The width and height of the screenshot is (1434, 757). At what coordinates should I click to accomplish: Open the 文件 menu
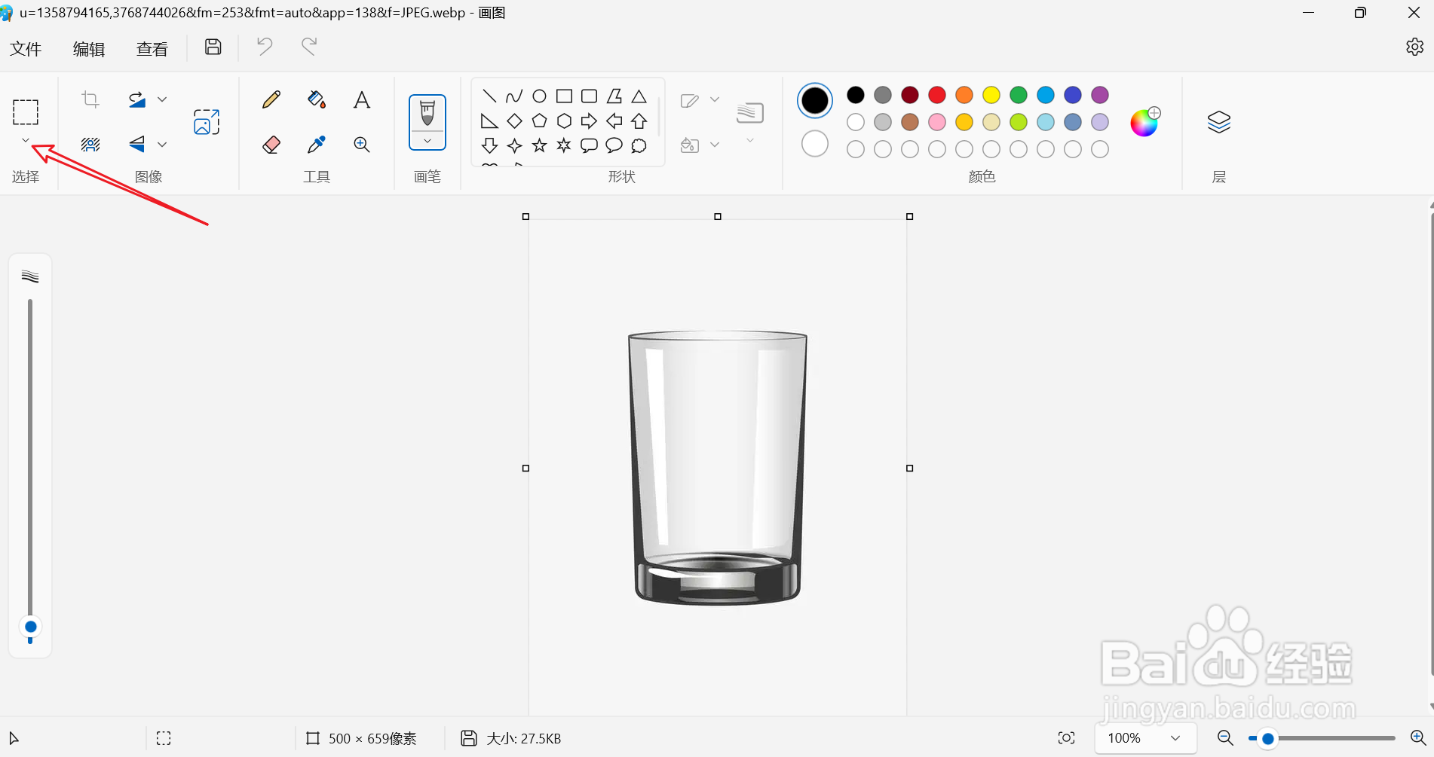tap(26, 49)
